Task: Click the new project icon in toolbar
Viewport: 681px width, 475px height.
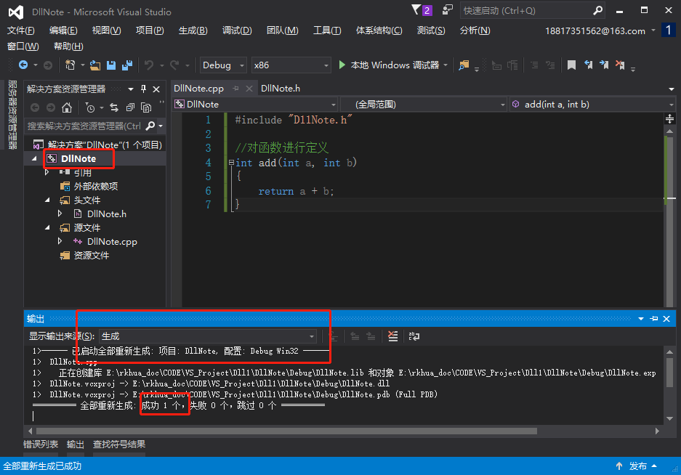Action: (x=70, y=65)
